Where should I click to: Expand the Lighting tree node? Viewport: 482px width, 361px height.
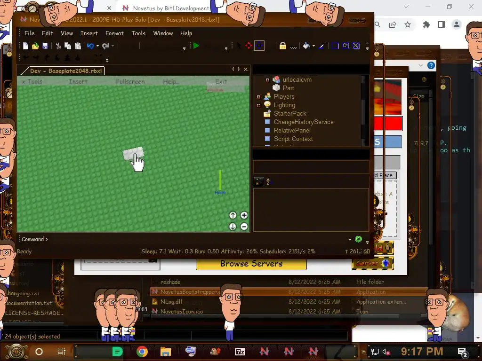258,105
